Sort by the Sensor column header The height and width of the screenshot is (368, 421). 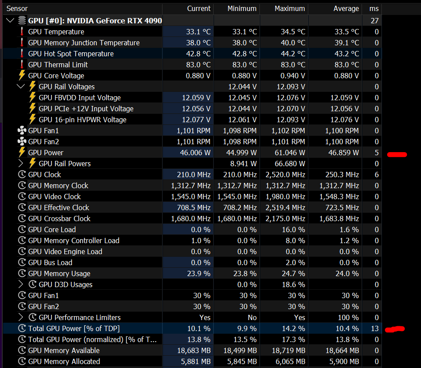point(82,9)
